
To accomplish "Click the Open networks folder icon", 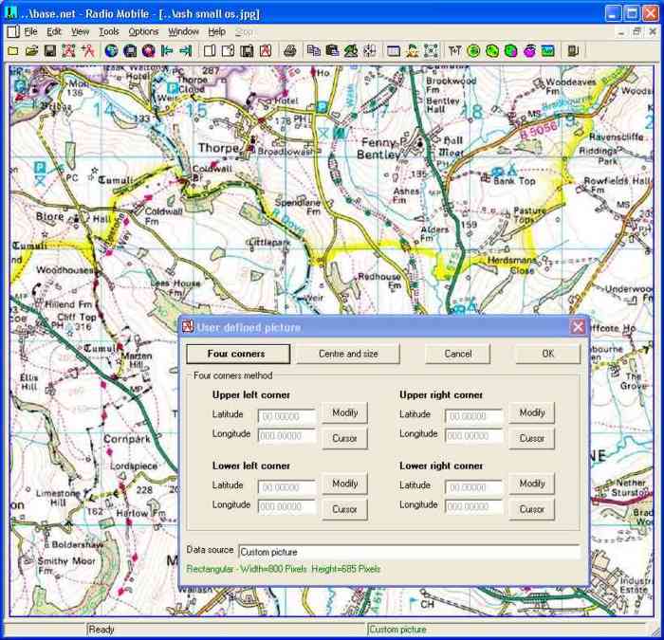I will coord(31,51).
